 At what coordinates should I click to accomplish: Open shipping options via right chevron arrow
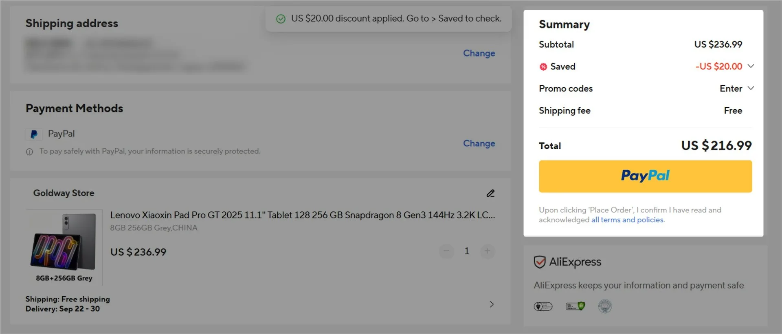[x=492, y=304]
